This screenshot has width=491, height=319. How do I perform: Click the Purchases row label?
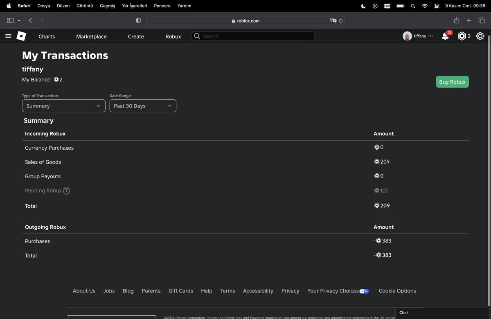click(x=37, y=241)
